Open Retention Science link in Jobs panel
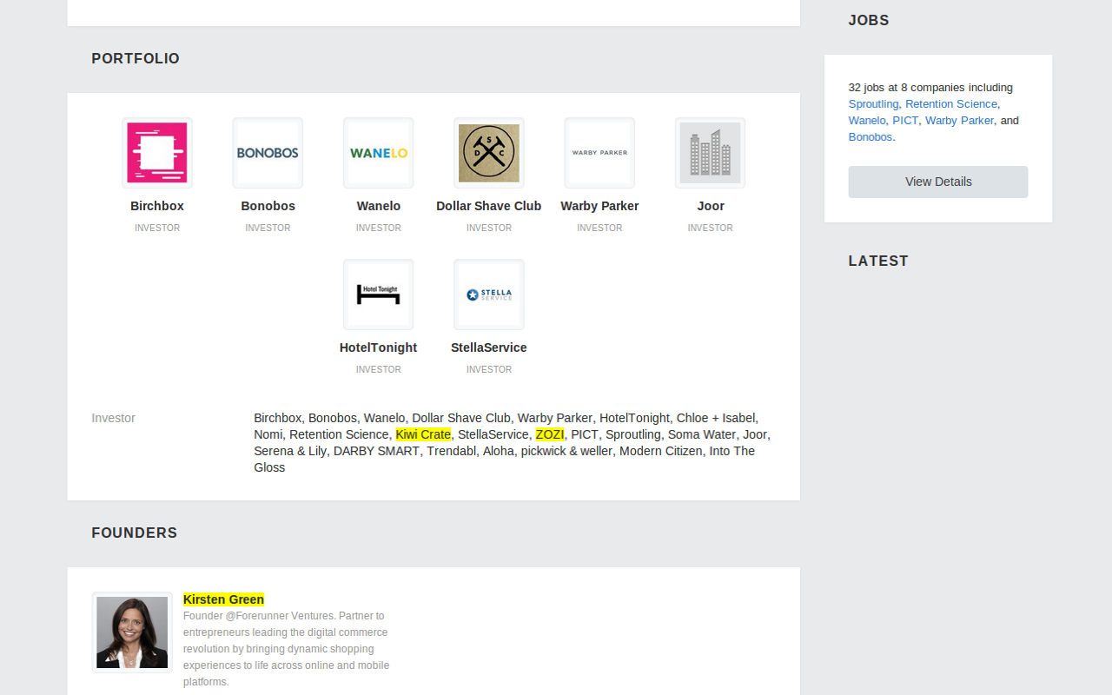This screenshot has height=695, width=1112. click(951, 104)
